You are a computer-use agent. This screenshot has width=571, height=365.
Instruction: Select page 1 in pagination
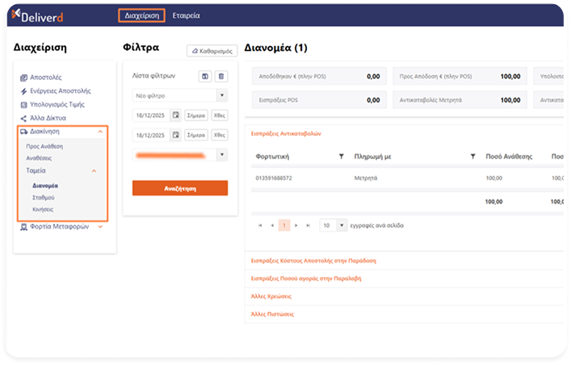pyautogui.click(x=284, y=225)
